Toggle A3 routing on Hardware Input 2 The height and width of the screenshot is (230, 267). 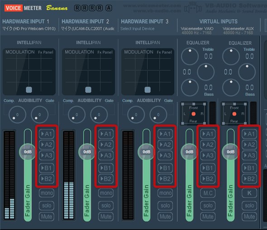tap(106, 155)
